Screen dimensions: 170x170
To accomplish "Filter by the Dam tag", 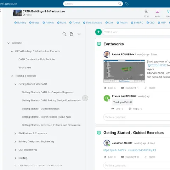I will click(109, 23).
